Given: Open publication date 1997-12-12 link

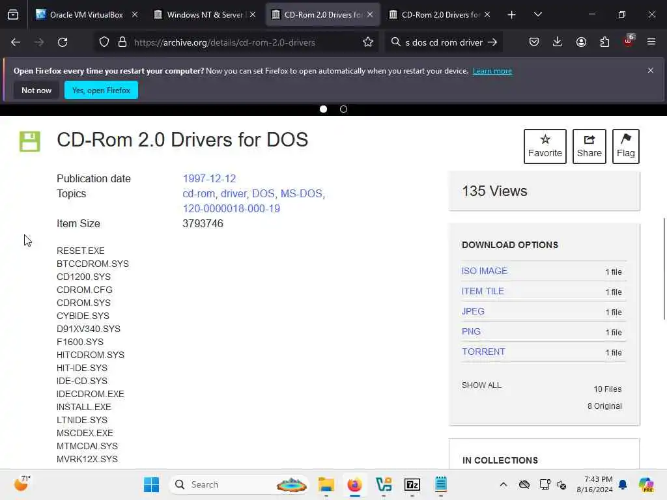Looking at the screenshot, I should [x=209, y=178].
